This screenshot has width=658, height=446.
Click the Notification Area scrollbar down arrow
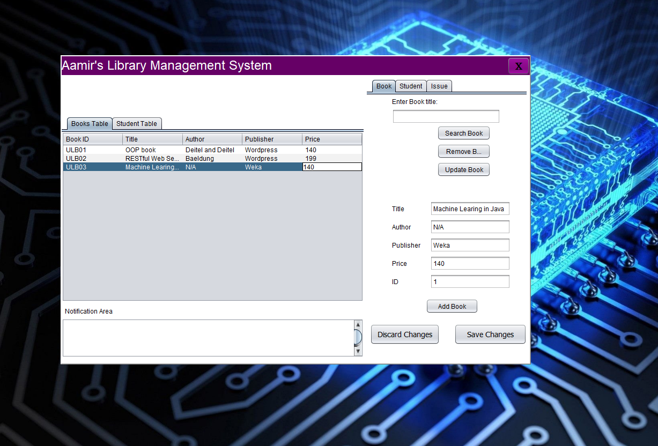(358, 352)
